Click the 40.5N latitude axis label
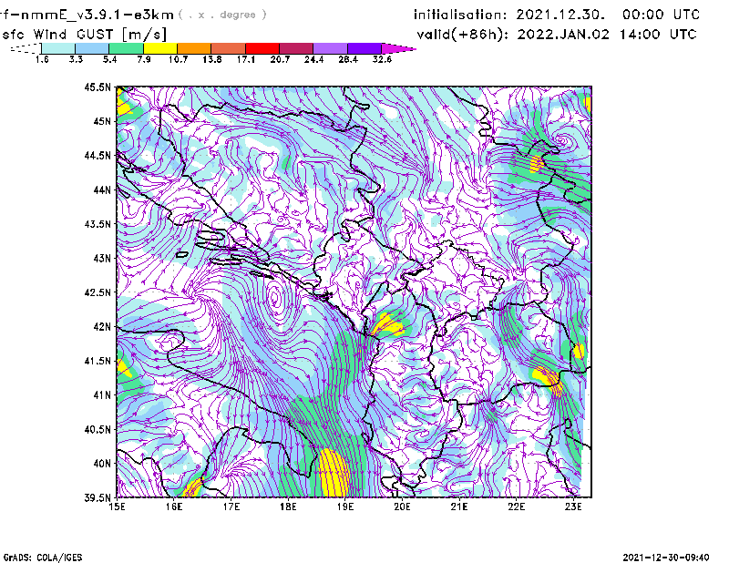This screenshot has width=729, height=563. click(98, 429)
